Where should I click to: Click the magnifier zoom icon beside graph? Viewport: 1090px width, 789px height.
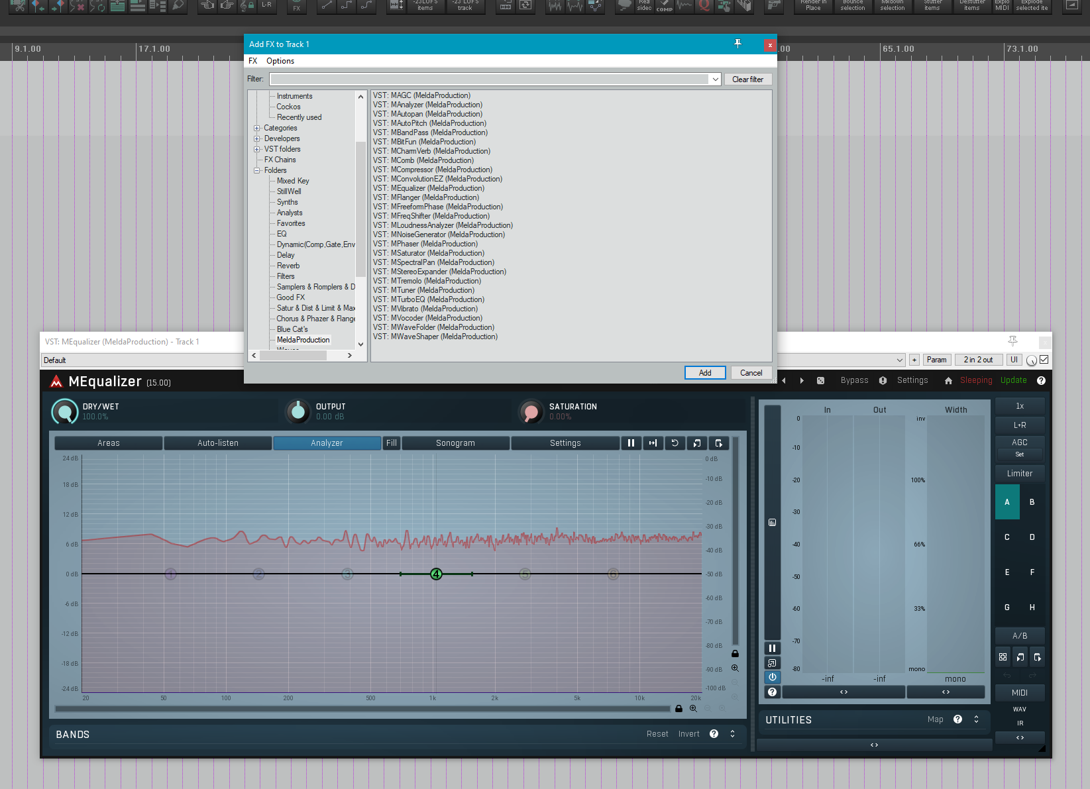[x=735, y=668]
